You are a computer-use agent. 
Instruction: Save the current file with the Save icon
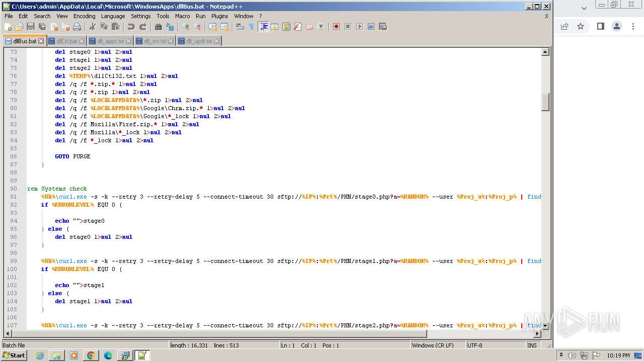click(x=31, y=27)
